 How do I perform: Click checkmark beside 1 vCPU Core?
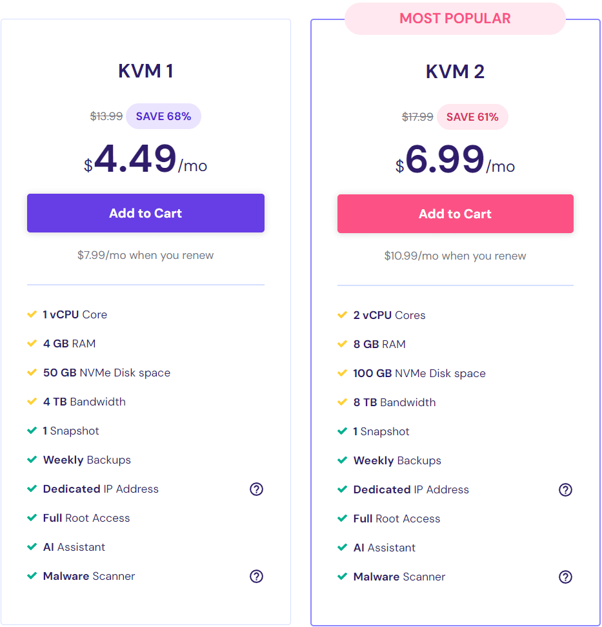pyautogui.click(x=32, y=314)
